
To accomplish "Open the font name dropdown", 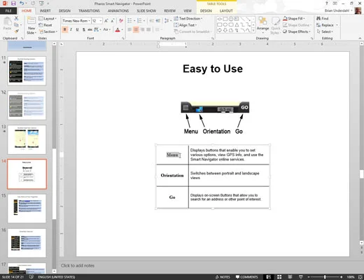I will [x=90, y=21].
